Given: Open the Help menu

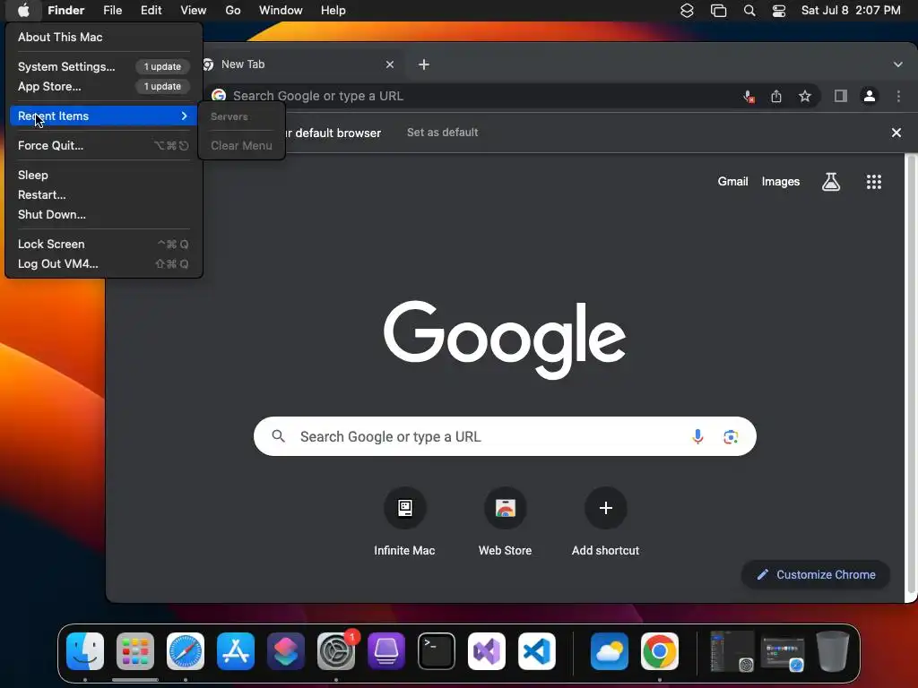Looking at the screenshot, I should point(333,11).
